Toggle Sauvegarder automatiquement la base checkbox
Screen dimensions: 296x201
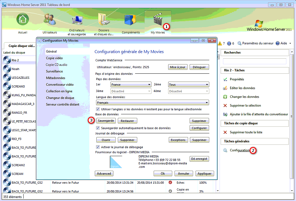[x=98, y=128]
